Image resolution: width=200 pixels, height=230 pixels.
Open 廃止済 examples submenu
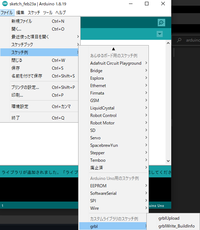[114, 168]
